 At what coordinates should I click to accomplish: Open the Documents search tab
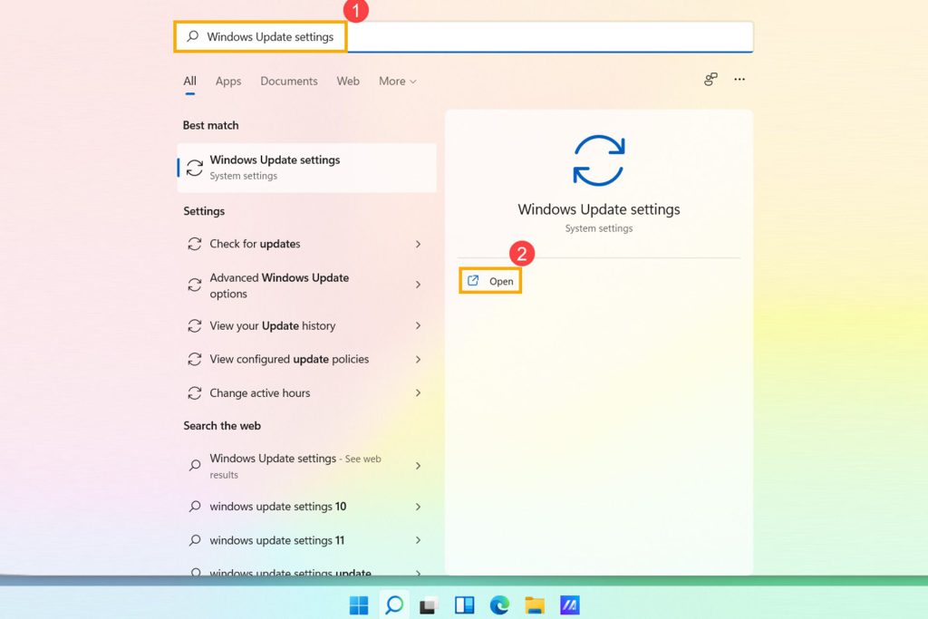point(288,81)
